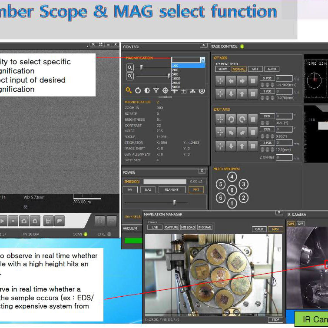Toggle the HV power button
The image size is (328, 328).
(130, 190)
